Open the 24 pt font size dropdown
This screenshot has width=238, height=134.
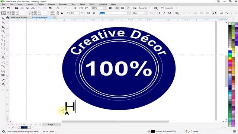coord(146,13)
